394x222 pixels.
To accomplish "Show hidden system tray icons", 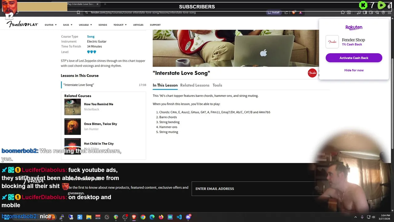I will tap(356, 217).
